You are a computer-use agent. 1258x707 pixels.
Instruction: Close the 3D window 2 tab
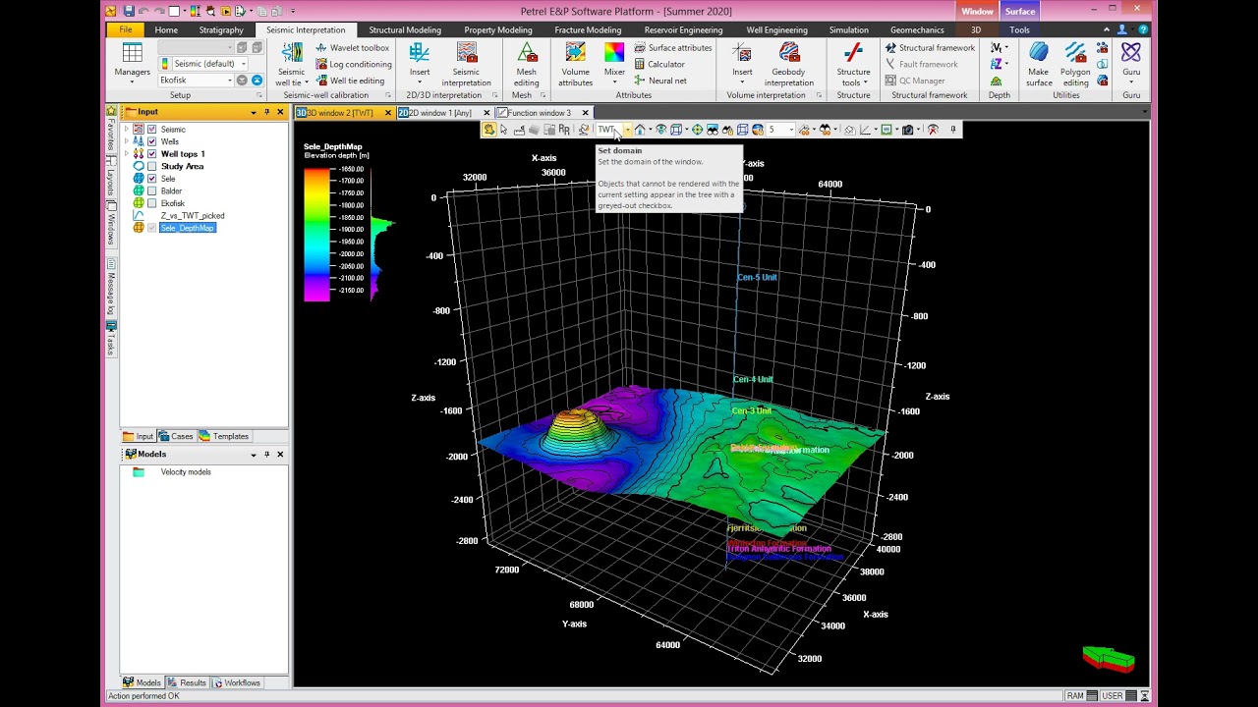(x=388, y=113)
